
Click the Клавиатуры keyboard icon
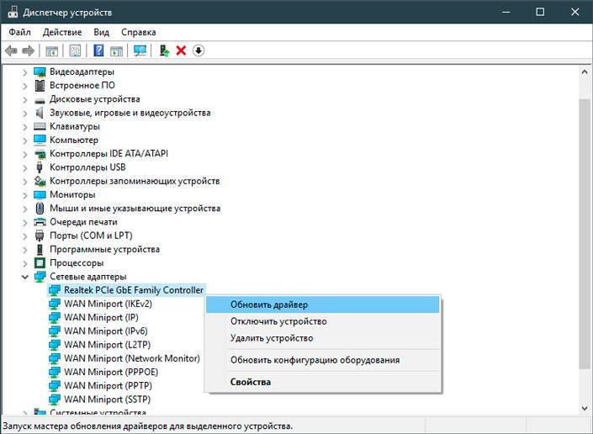[x=40, y=126]
